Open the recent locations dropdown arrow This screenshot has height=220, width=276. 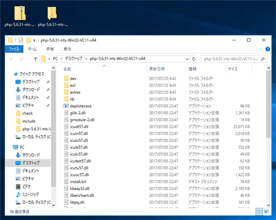(x=29, y=59)
